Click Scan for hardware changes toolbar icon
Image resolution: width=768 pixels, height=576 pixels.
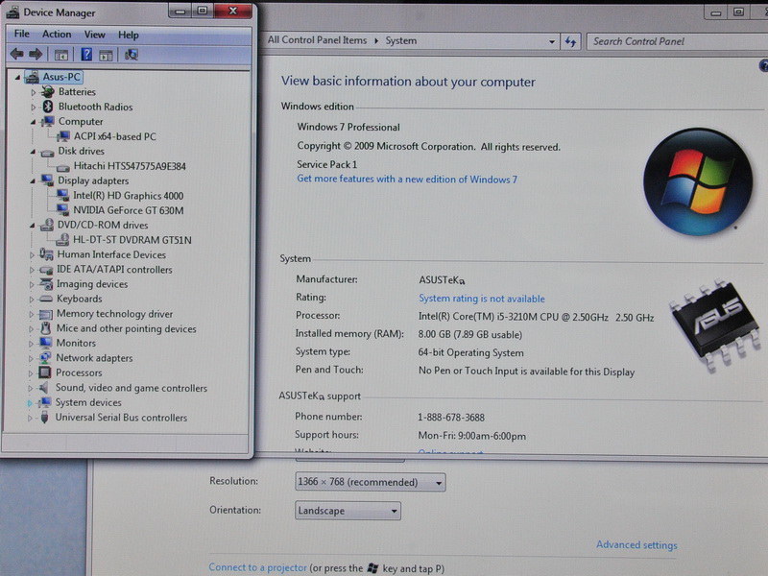131,55
